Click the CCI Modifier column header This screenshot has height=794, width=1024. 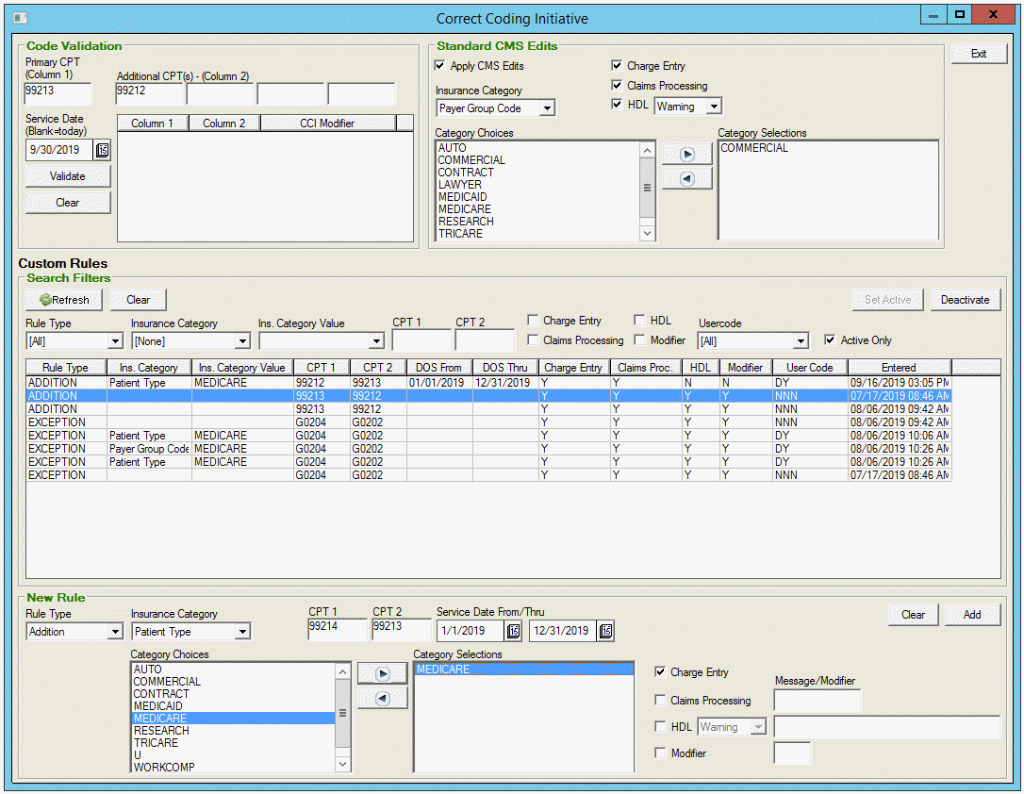coord(327,124)
